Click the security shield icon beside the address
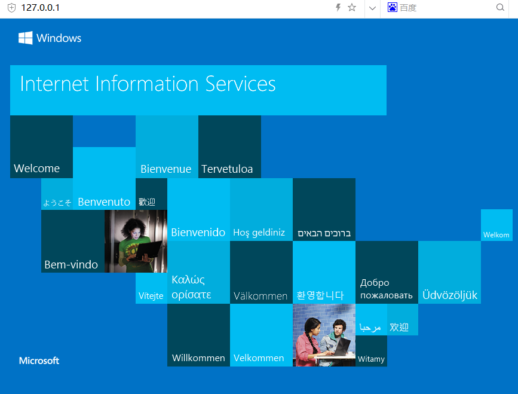 11,8
